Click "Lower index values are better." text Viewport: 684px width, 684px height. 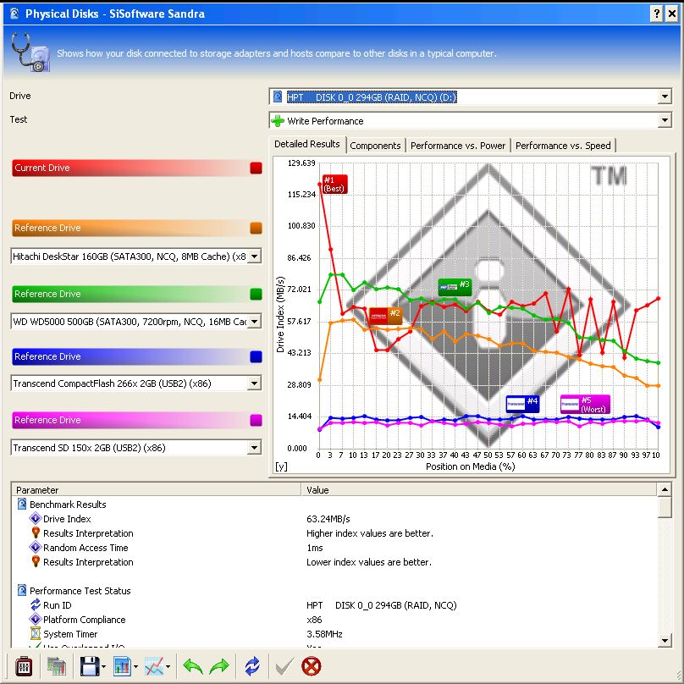point(369,562)
